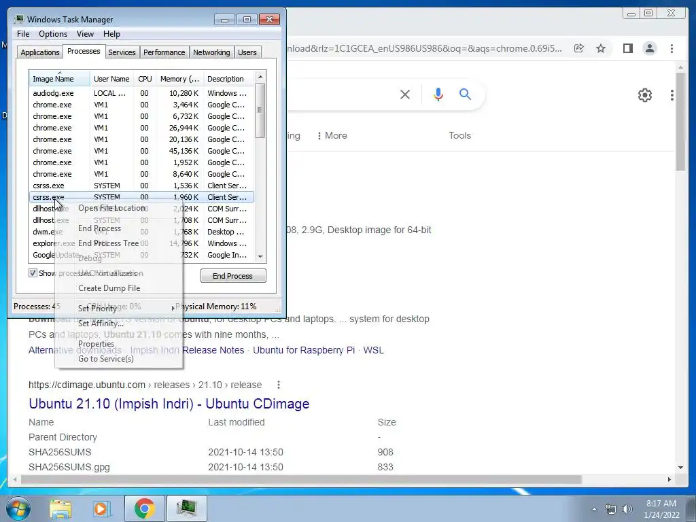Switch to the Networking tab

[211, 52]
